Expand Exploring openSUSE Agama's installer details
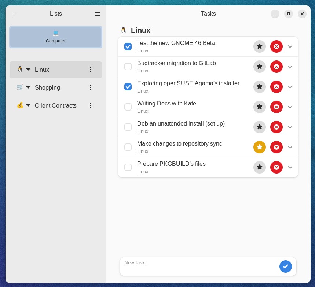 coord(290,87)
